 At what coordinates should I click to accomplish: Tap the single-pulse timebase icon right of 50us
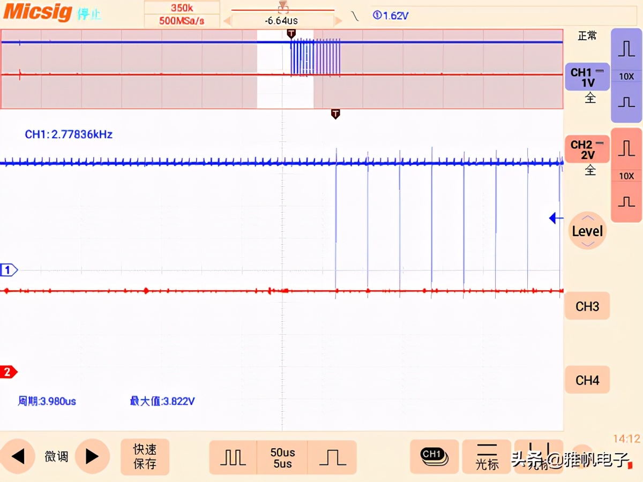332,457
